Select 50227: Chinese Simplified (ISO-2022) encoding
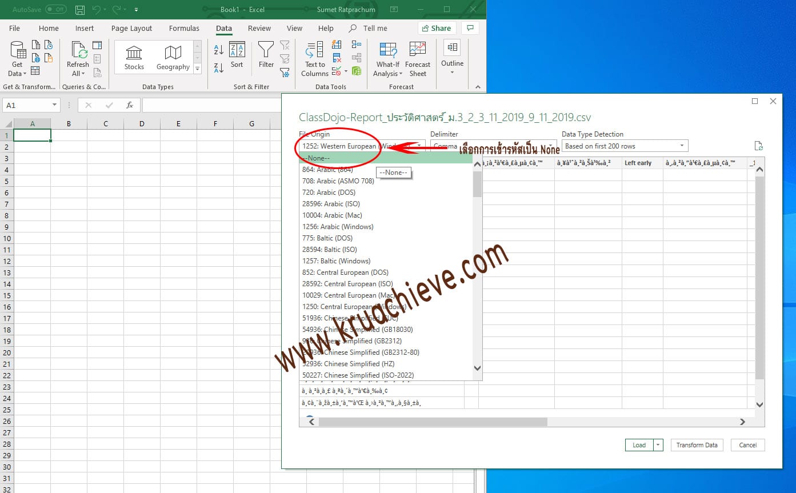This screenshot has width=796, height=493. coord(386,375)
